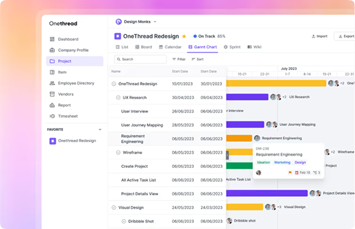Collapse the UX Research task group
Viewport: 355px width, 229px height.
click(118, 97)
